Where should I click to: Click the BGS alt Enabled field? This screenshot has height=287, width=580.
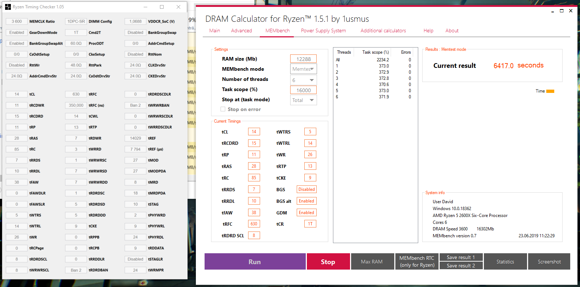307,201
